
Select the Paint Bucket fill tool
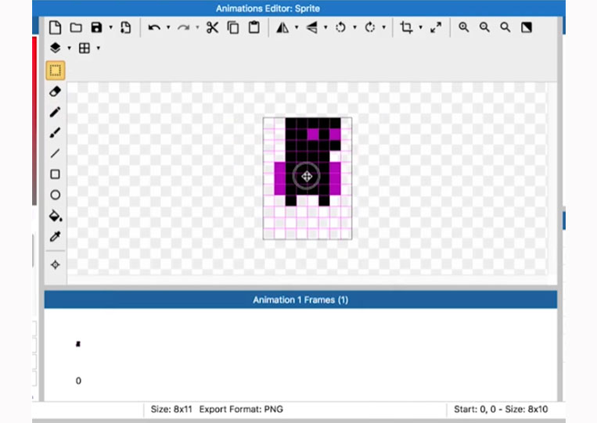[x=56, y=216]
